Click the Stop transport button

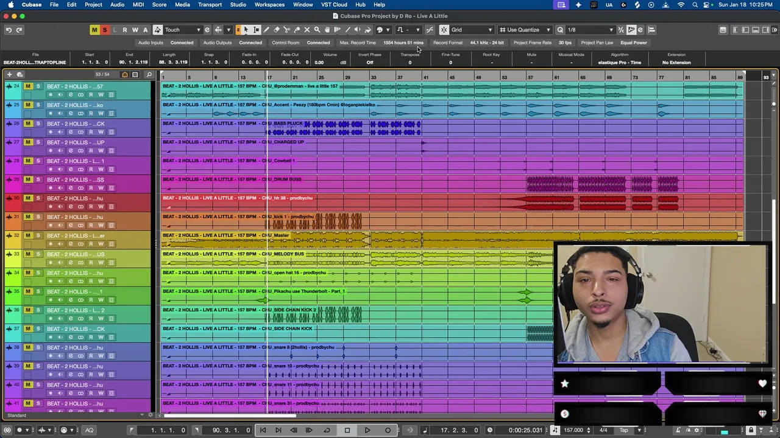347,430
